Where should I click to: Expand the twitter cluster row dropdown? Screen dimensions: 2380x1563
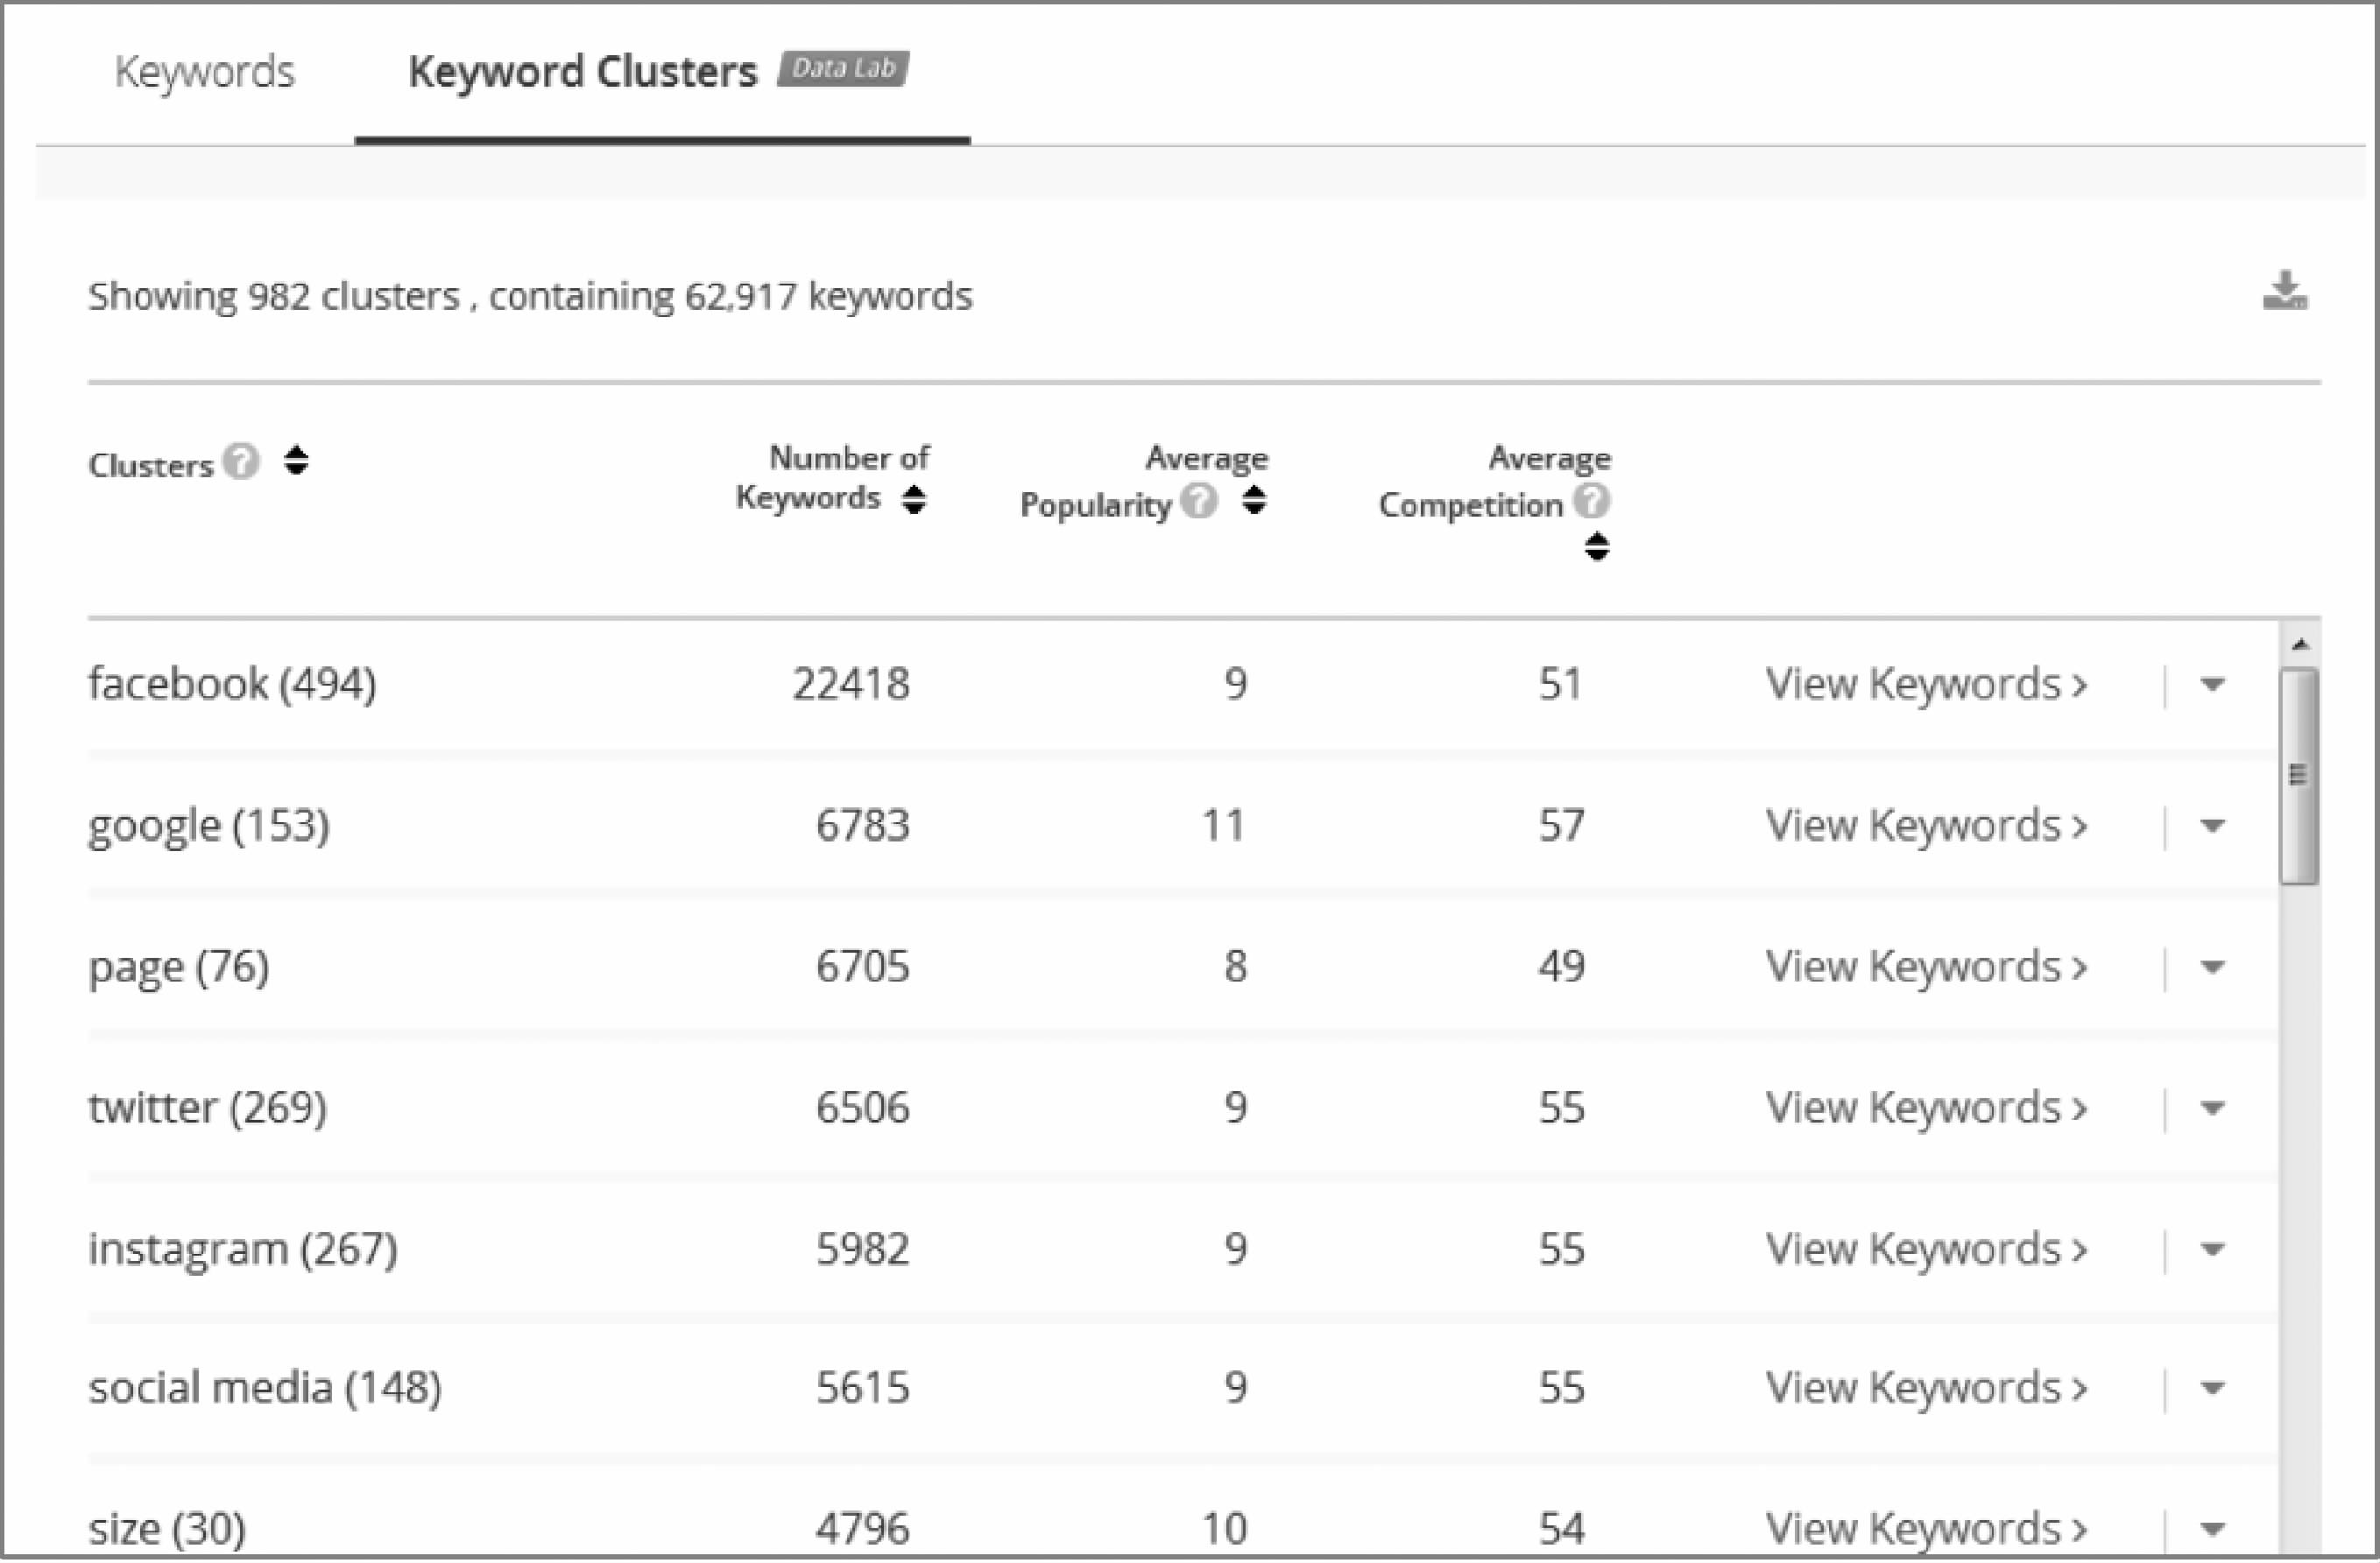pos(2213,1108)
